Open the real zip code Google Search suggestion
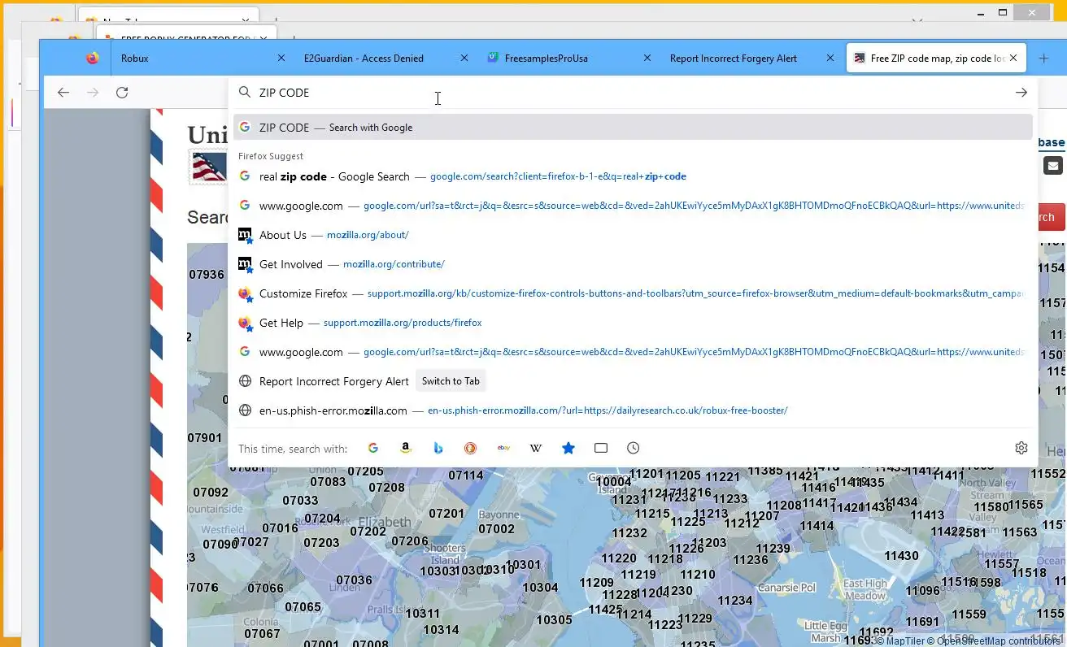Screen dimensions: 1067x647 pos(633,176)
